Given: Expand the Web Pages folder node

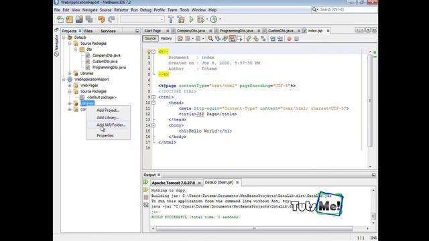Looking at the screenshot, I should tap(70, 86).
